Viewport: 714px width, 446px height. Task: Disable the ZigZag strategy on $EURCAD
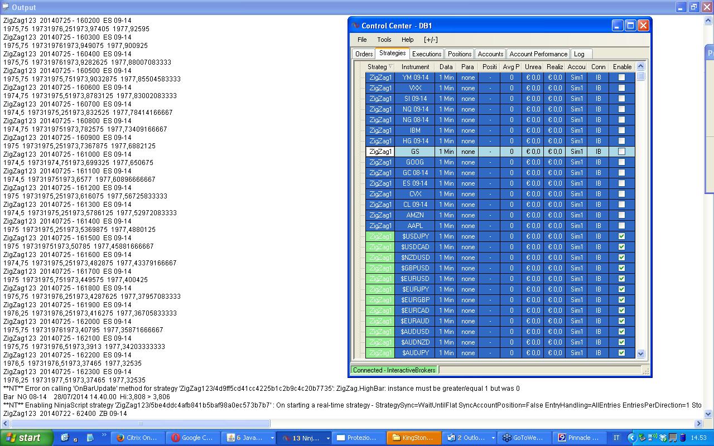[621, 311]
